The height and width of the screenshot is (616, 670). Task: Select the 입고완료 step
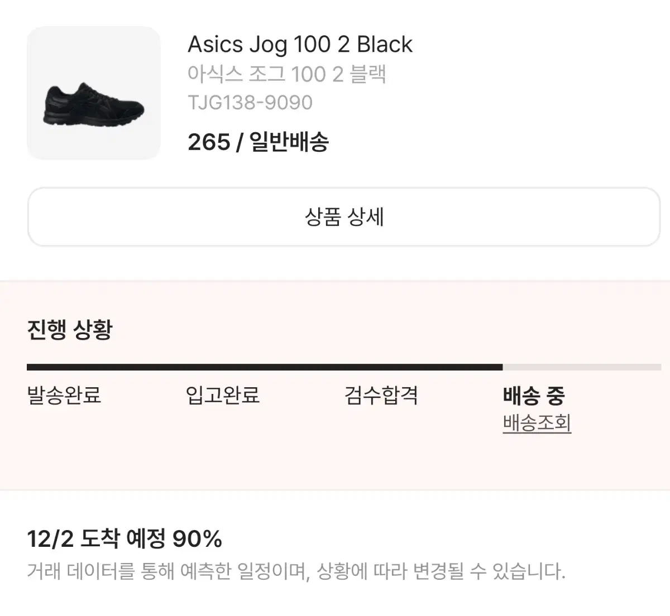[223, 396]
